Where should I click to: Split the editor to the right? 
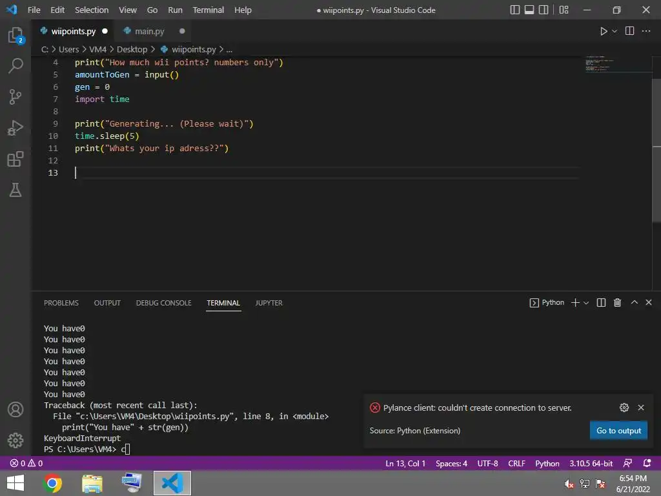pyautogui.click(x=629, y=31)
